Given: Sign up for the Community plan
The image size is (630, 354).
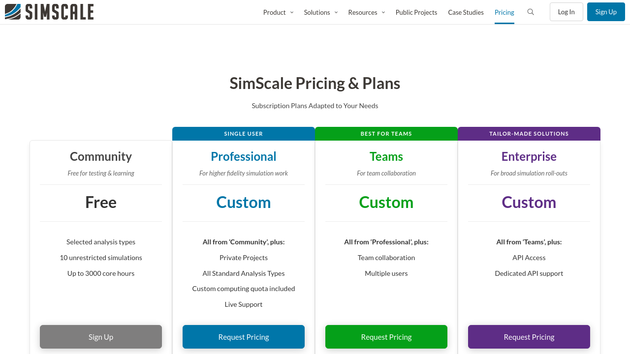Looking at the screenshot, I should pyautogui.click(x=101, y=337).
